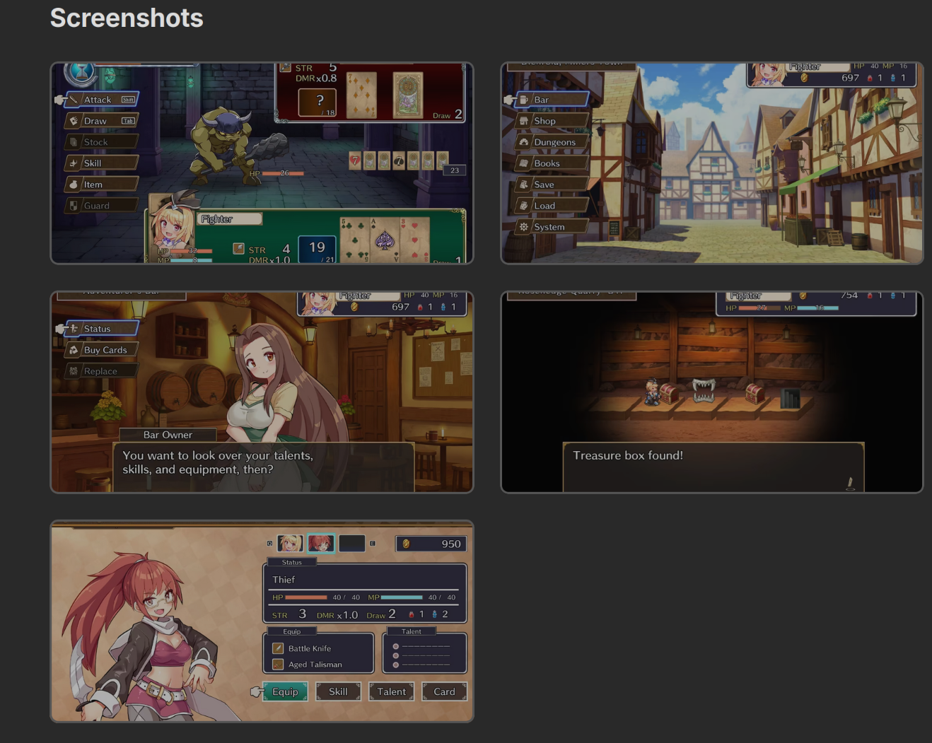
Task: Click the icon beside Status in bar screenshot
Action: click(x=74, y=329)
